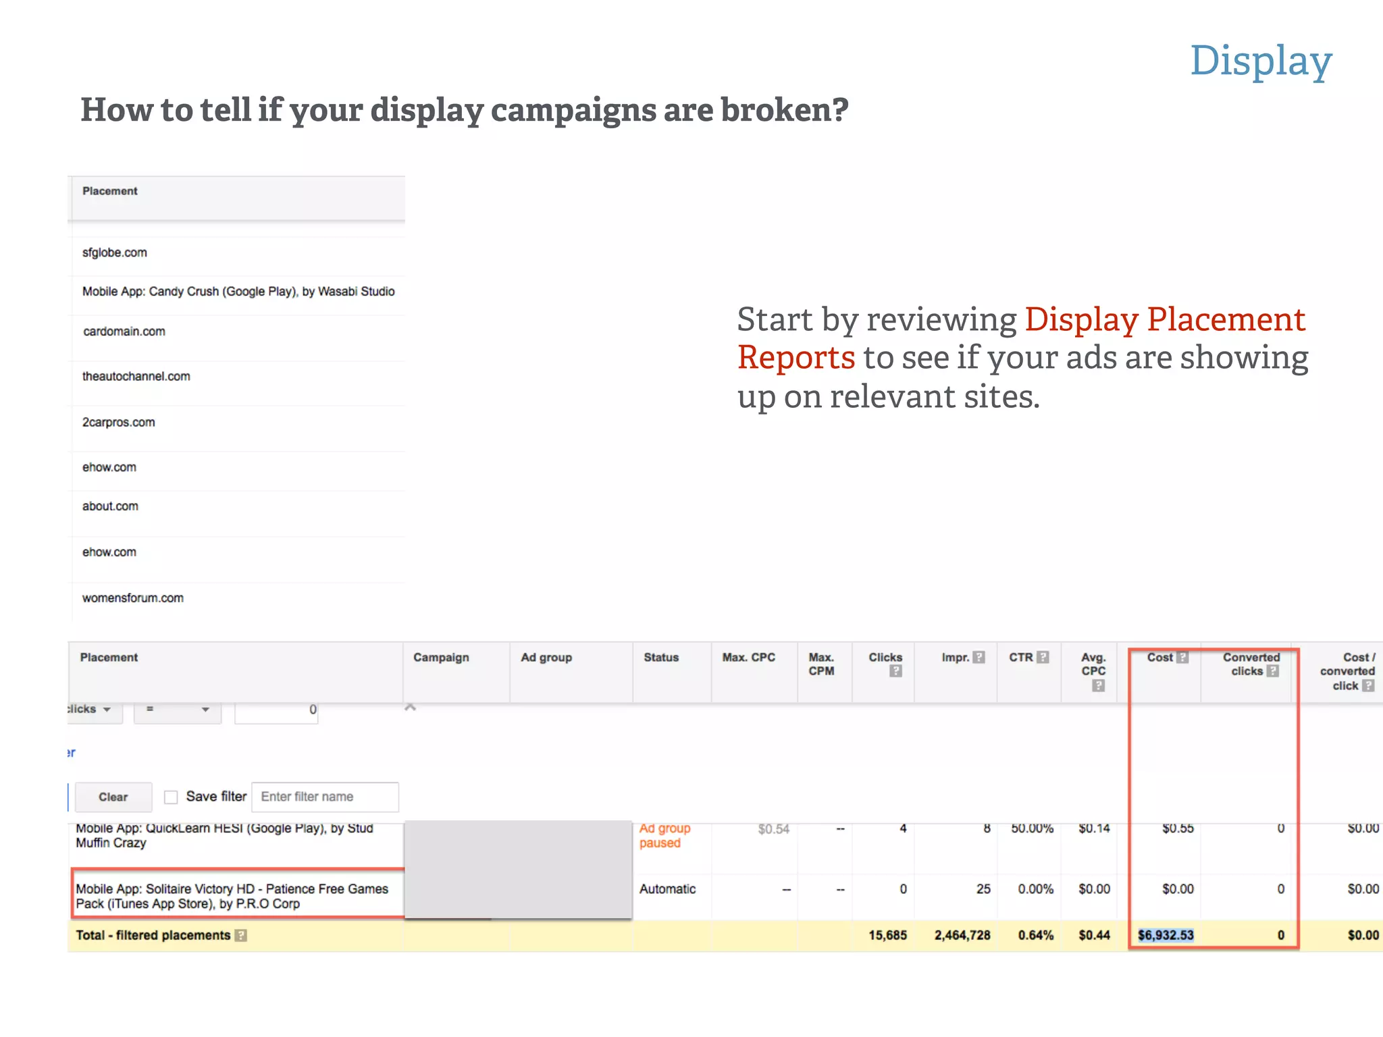Screen dimensions: 1383x1037
Task: Open help icon beside Total - filtered placements
Action: (x=241, y=935)
